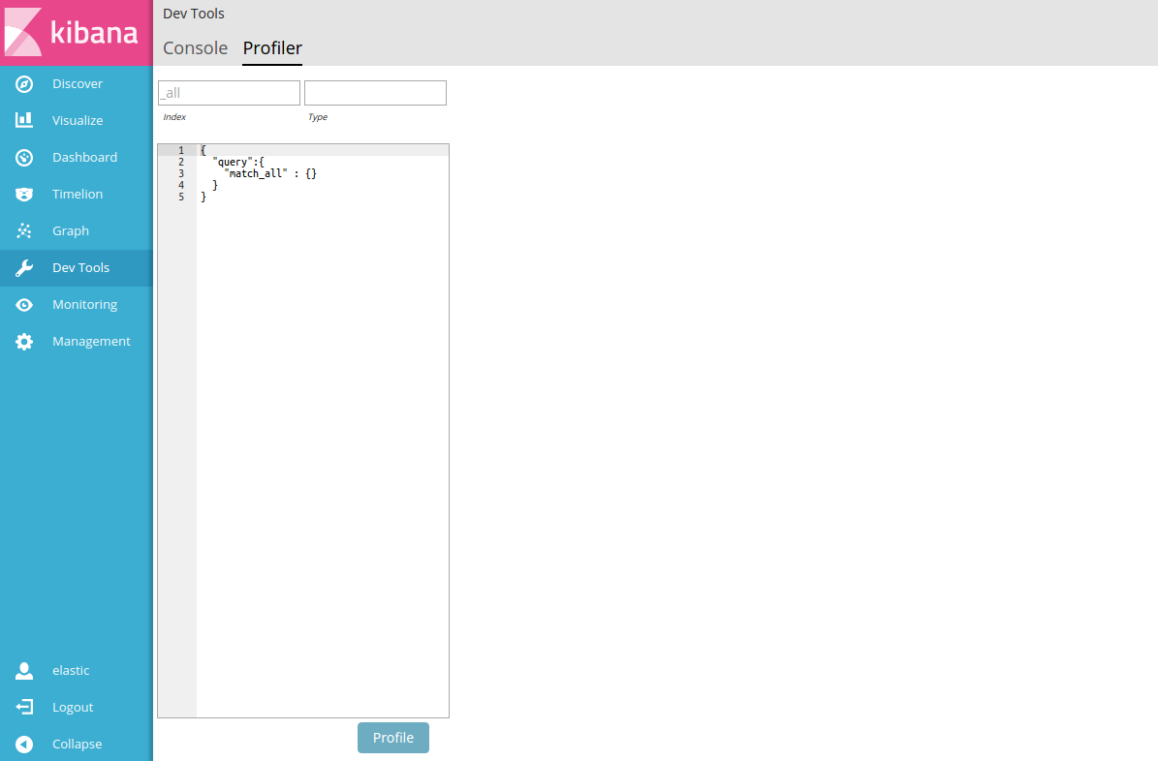Click the Dev Tools wrench icon
The height and width of the screenshot is (761, 1158).
[23, 267]
